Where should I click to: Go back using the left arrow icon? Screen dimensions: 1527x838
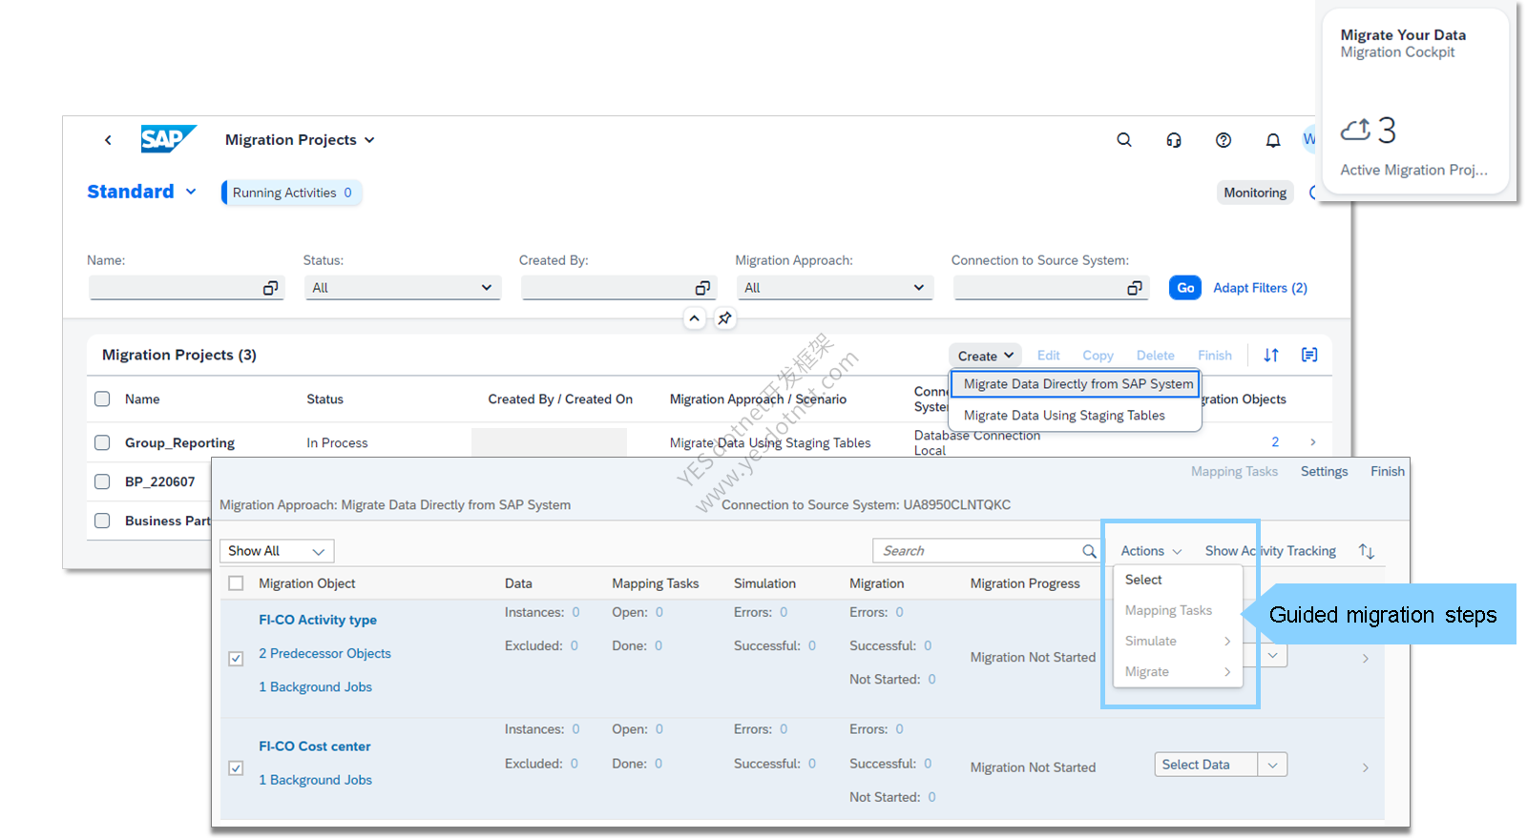click(108, 140)
